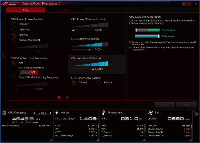Click the CPU Load-line Calibration heading
This screenshot has height=143, width=200.
tap(87, 58)
